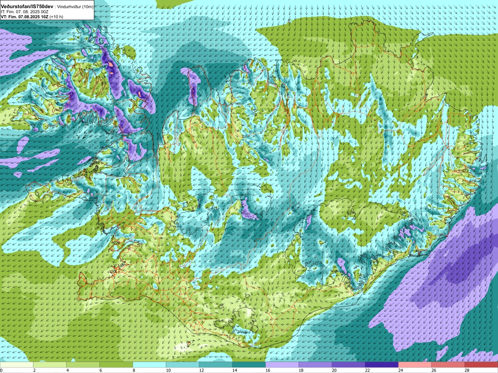
Task: Pick the 20–22 violet legend swatch
Action: pyautogui.click(x=348, y=365)
